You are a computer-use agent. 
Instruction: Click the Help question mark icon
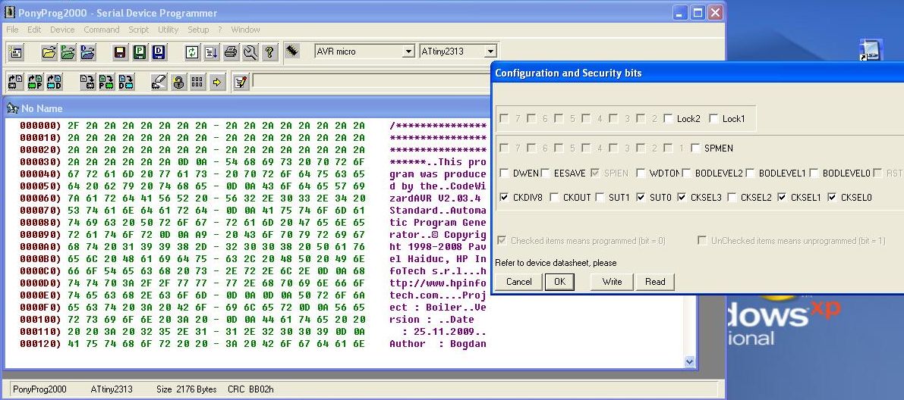[269, 52]
